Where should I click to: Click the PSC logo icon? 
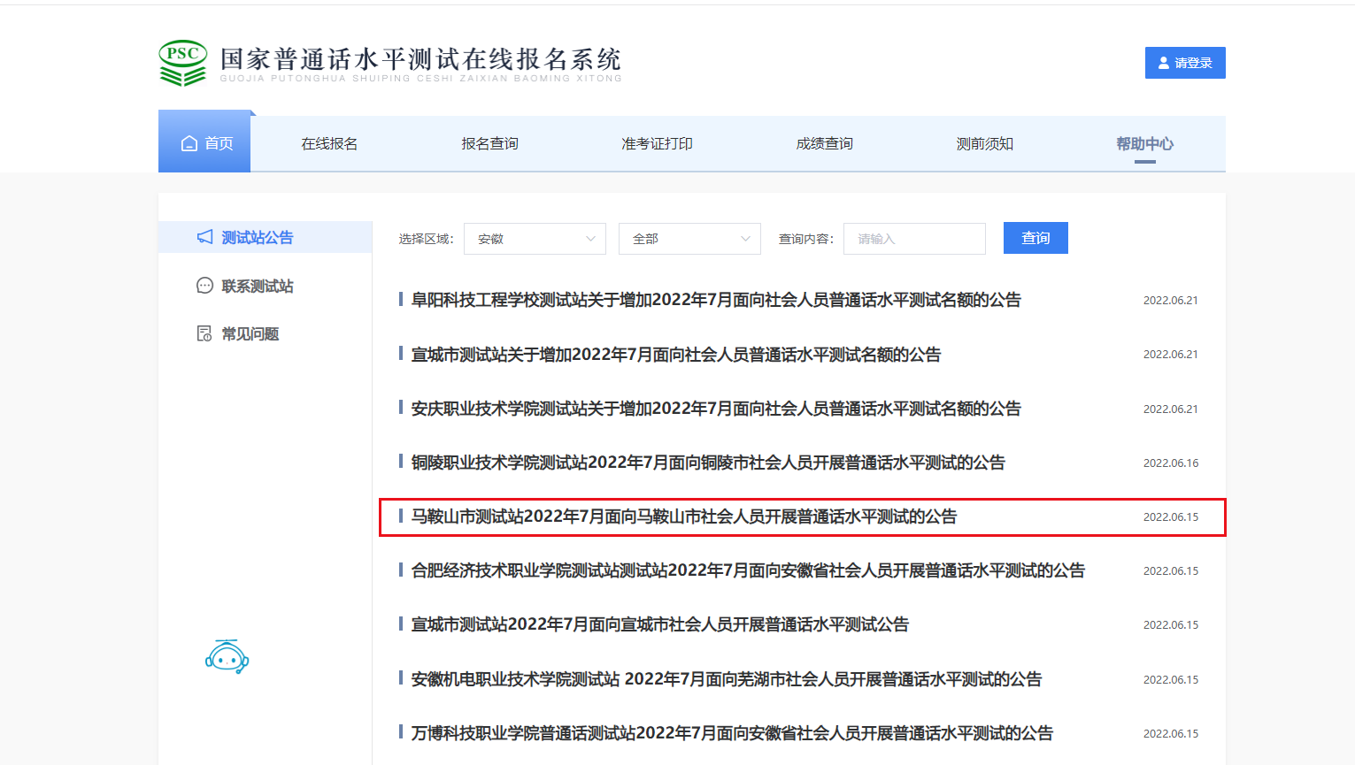tap(183, 63)
